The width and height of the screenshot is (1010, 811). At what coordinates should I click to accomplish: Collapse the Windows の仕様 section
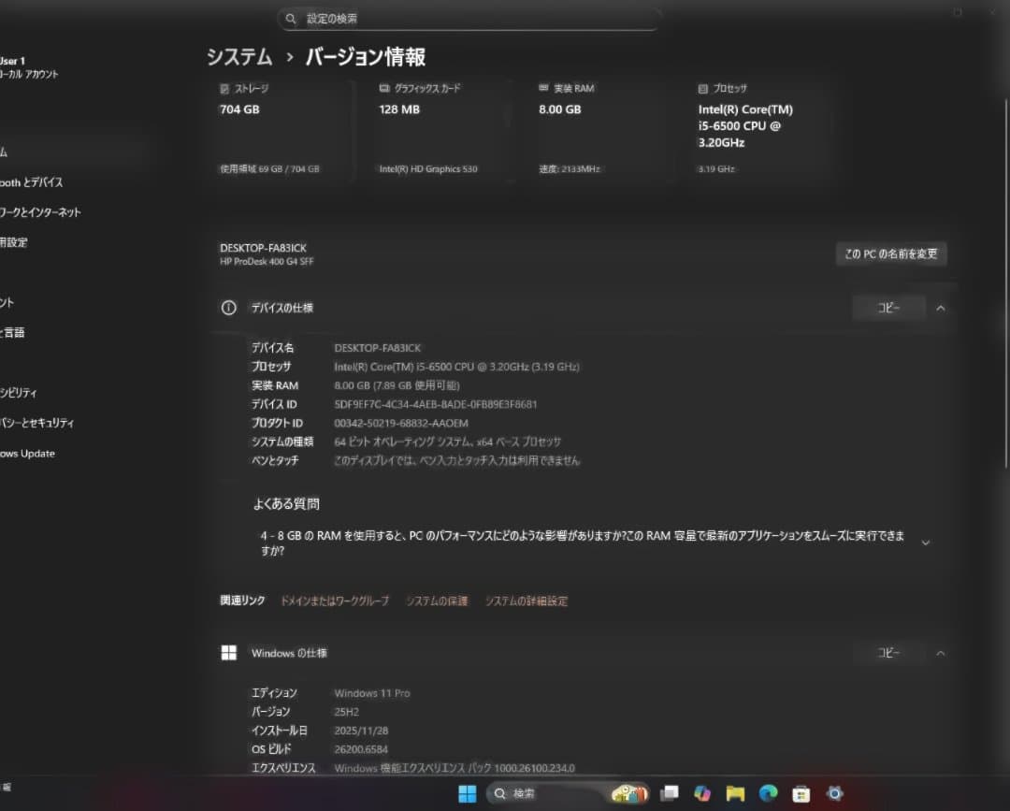point(941,653)
